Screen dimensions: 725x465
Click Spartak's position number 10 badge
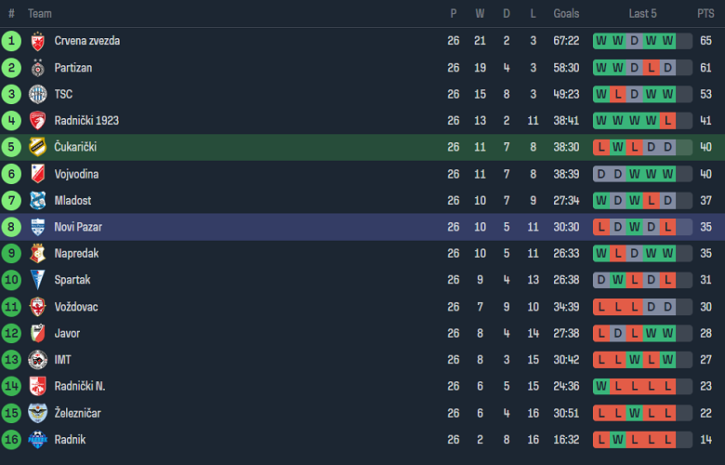pyautogui.click(x=11, y=280)
